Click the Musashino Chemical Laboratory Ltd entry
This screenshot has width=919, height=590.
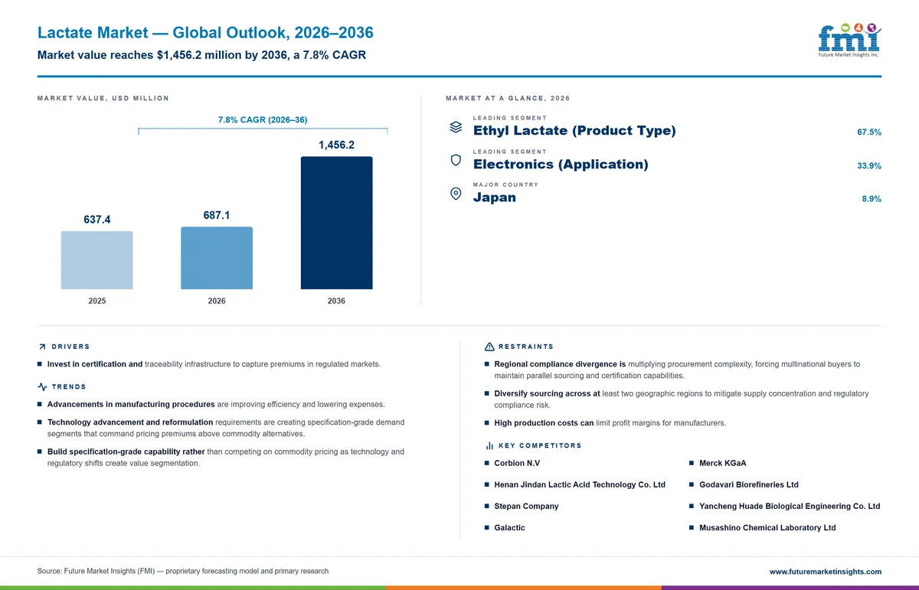point(767,527)
